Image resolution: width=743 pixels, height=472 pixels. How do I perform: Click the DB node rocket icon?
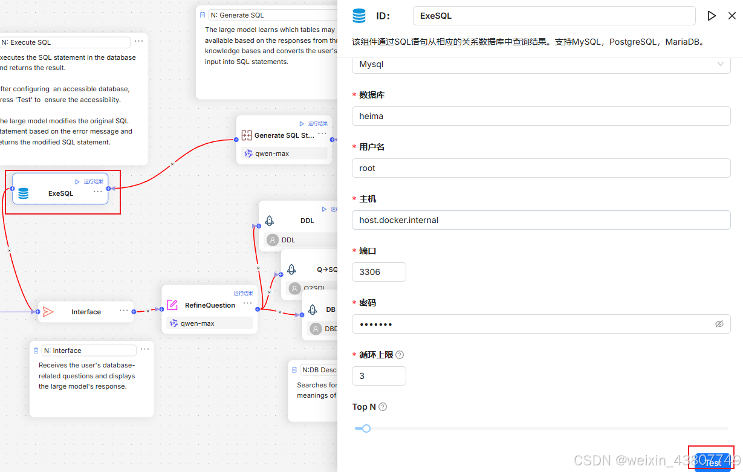[x=313, y=309]
